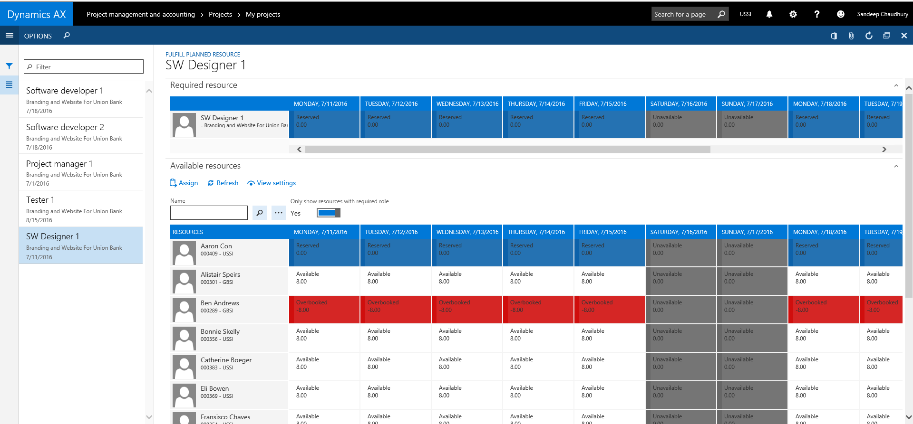Click Refresh in Available resources
This screenshot has height=424, width=913.
coord(223,183)
